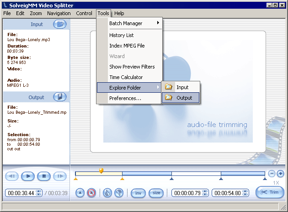Open the Control menu
Image resolution: width=288 pixels, height=212 pixels.
84,13
